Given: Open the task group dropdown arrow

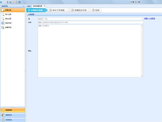Looking at the screenshot, I should coord(142,19).
